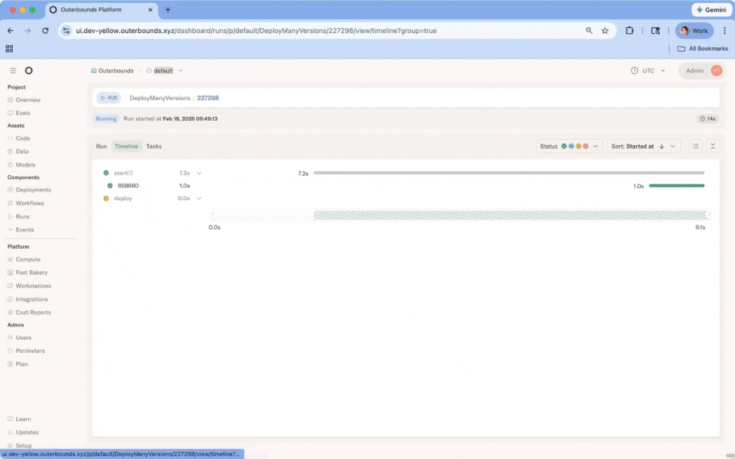Image resolution: width=735 pixels, height=459 pixels.
Task: Expand the deploy step row
Action: click(x=199, y=198)
